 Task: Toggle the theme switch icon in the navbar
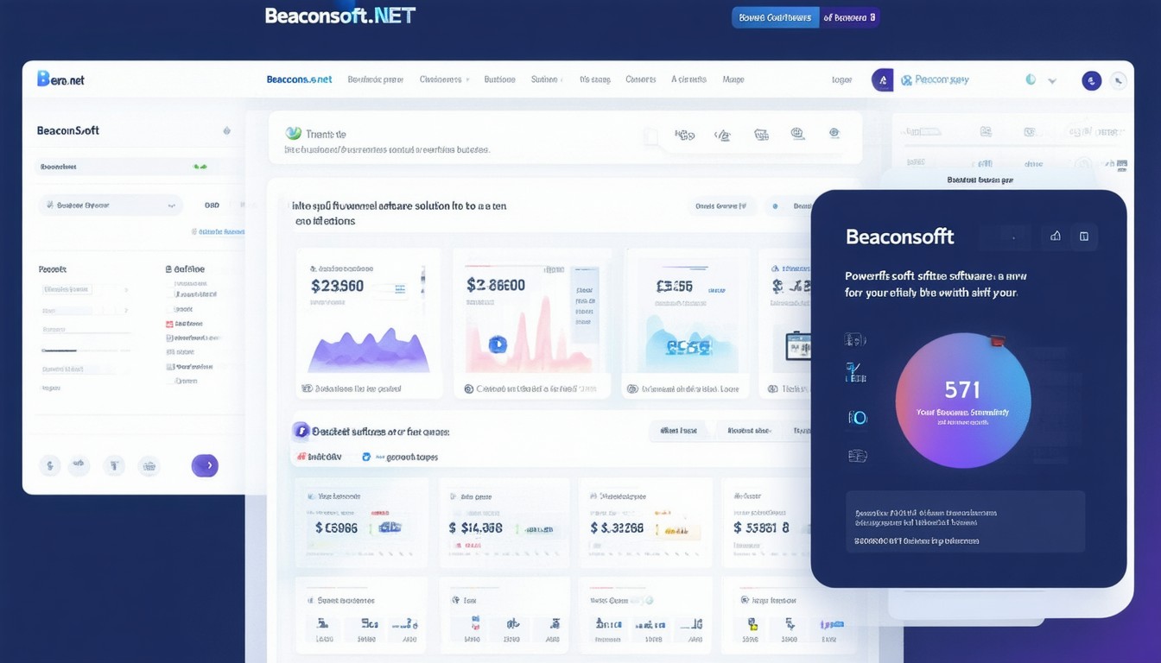(1030, 79)
